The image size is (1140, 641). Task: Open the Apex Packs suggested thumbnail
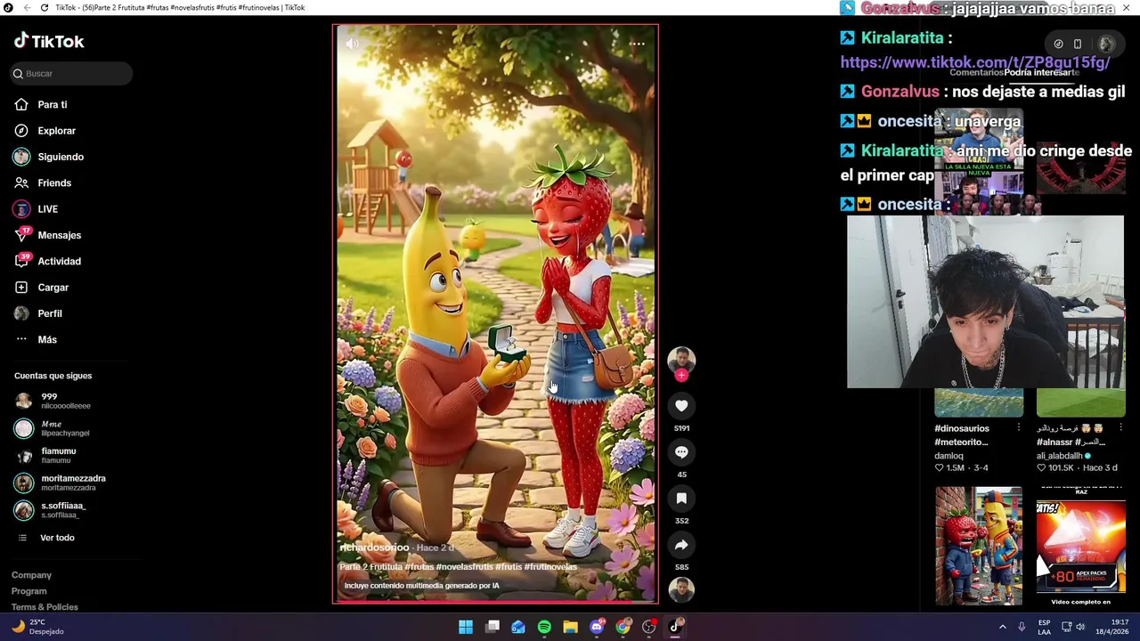click(x=1080, y=546)
